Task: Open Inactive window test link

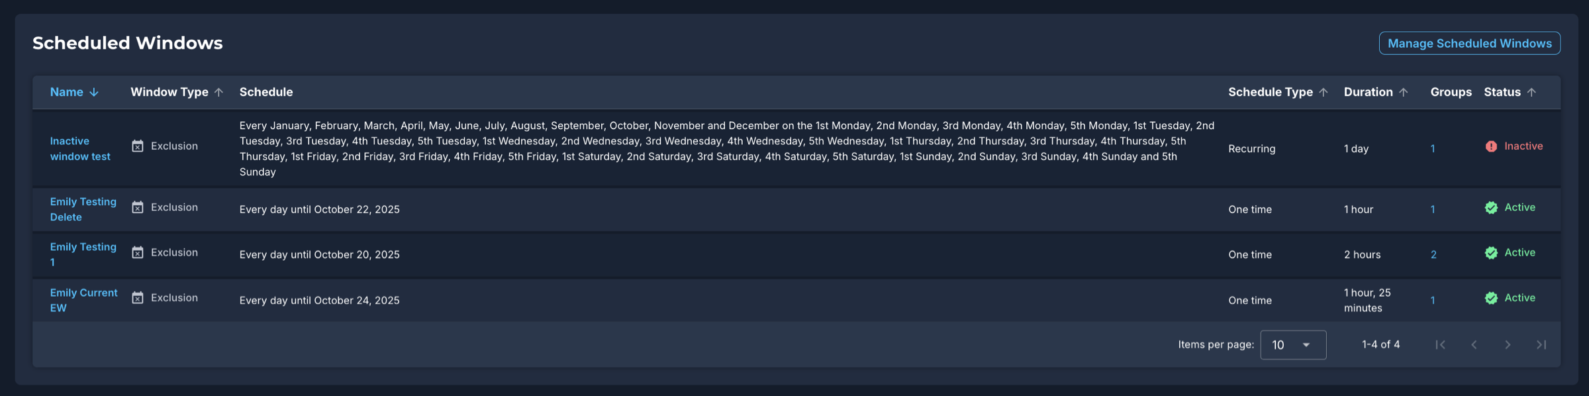Action: tap(80, 148)
